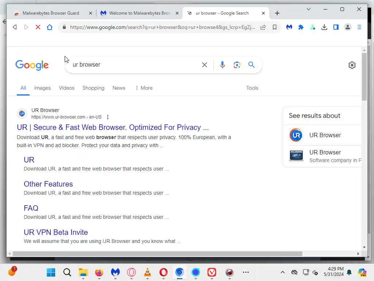The width and height of the screenshot is (374, 281).
Task: Open the taskbar clock showing 4:29 PM
Action: (333, 271)
